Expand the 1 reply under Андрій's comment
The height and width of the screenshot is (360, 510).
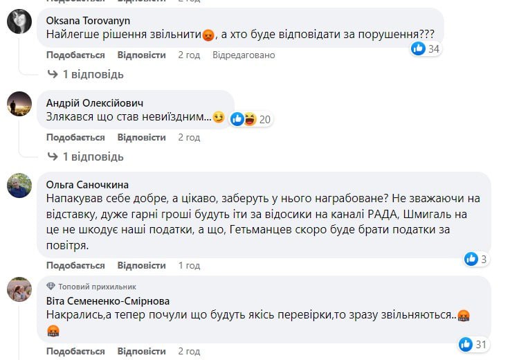coord(85,156)
